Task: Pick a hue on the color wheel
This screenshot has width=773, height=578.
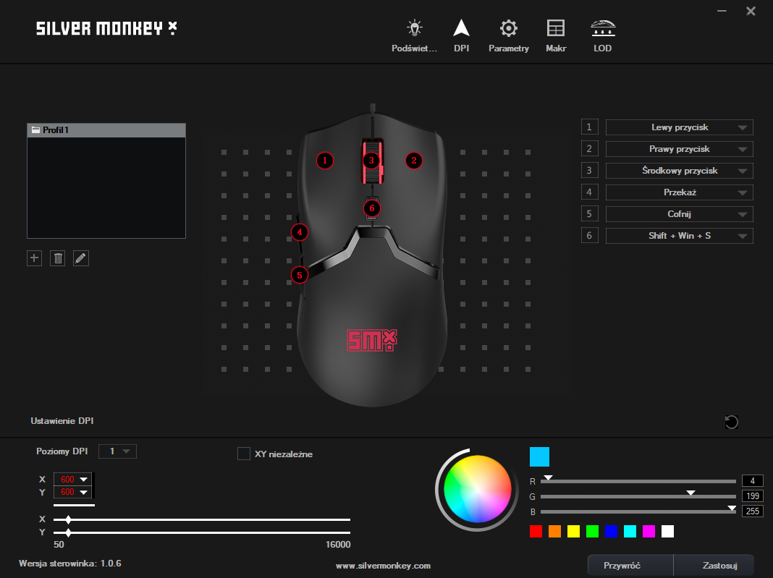Action: click(x=477, y=489)
